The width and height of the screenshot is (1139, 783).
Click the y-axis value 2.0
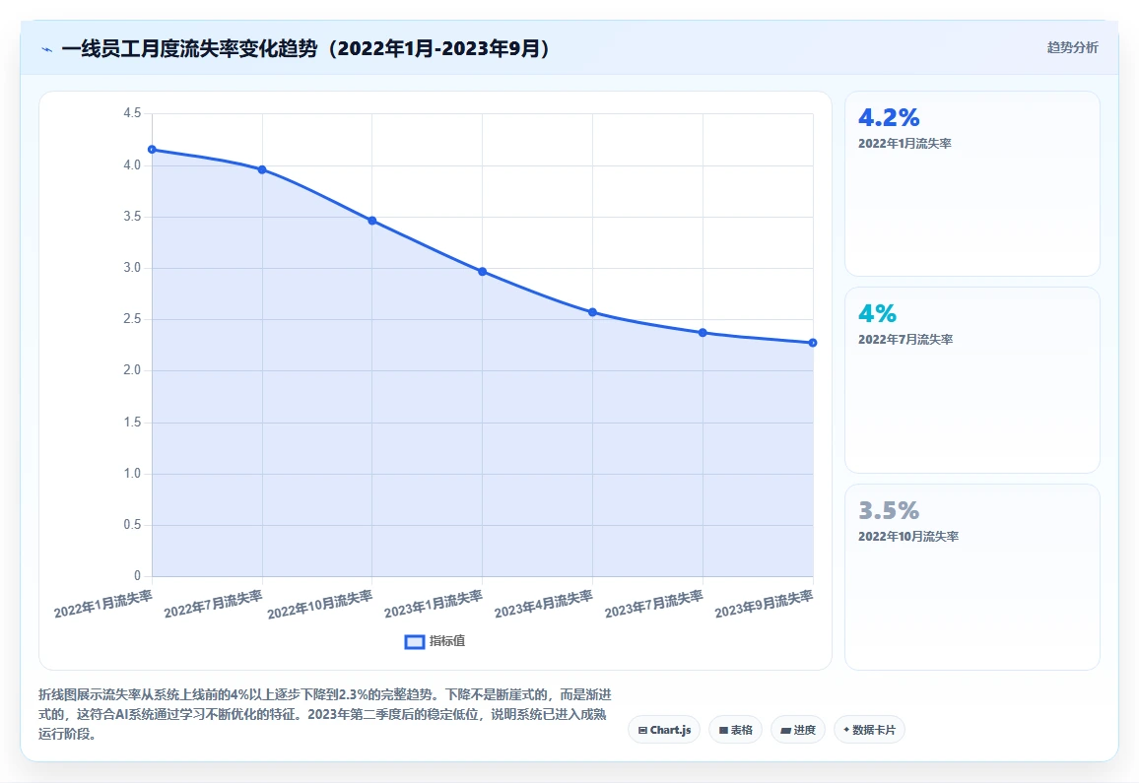132,370
